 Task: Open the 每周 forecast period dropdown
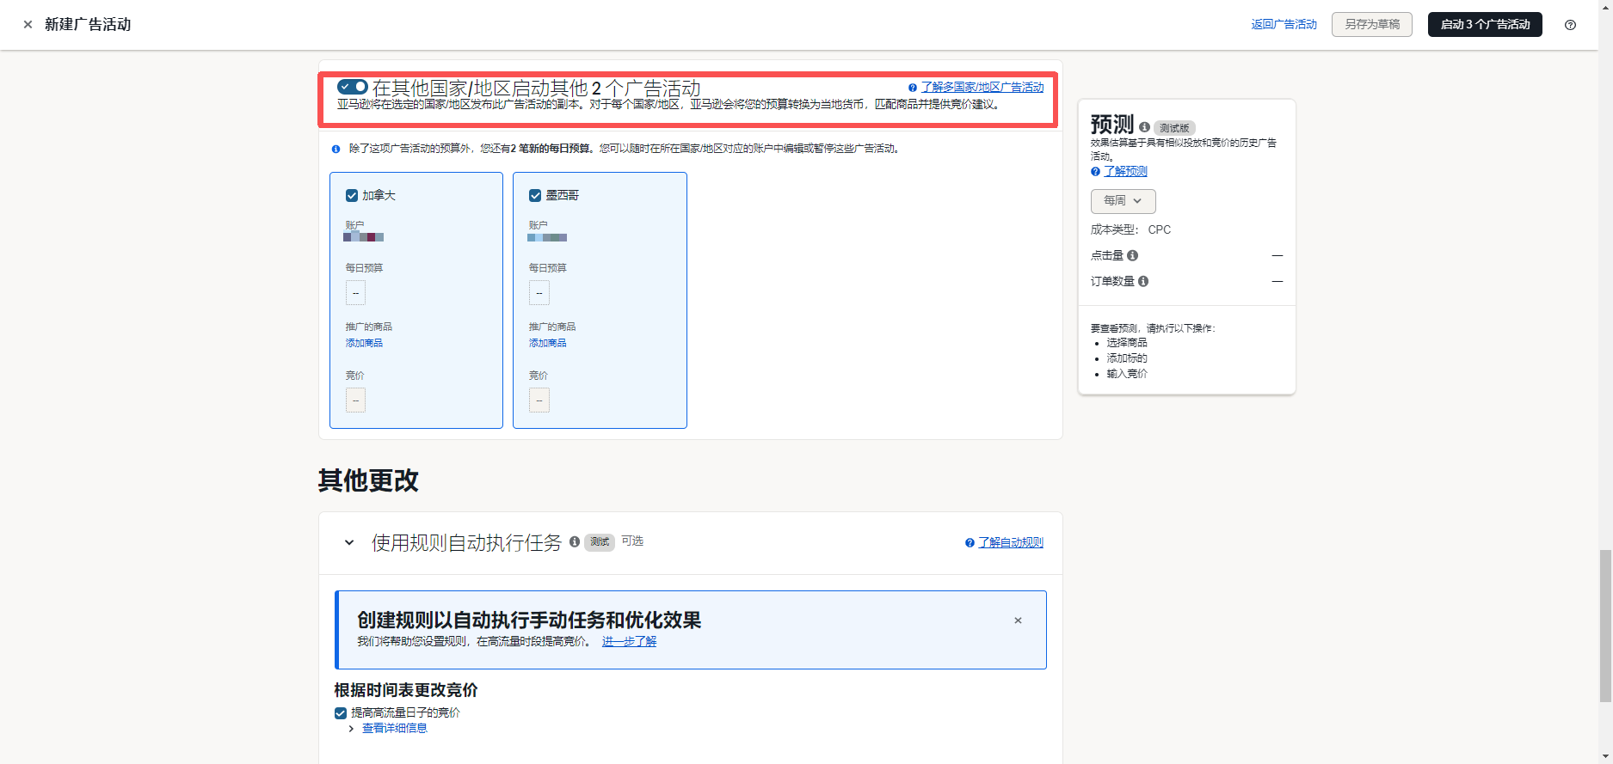pos(1123,201)
